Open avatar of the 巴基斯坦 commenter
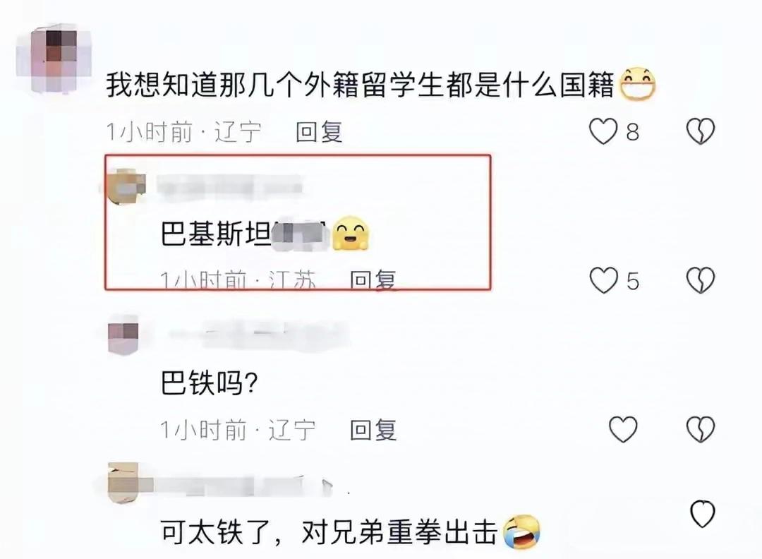The height and width of the screenshot is (559, 762). tap(124, 186)
